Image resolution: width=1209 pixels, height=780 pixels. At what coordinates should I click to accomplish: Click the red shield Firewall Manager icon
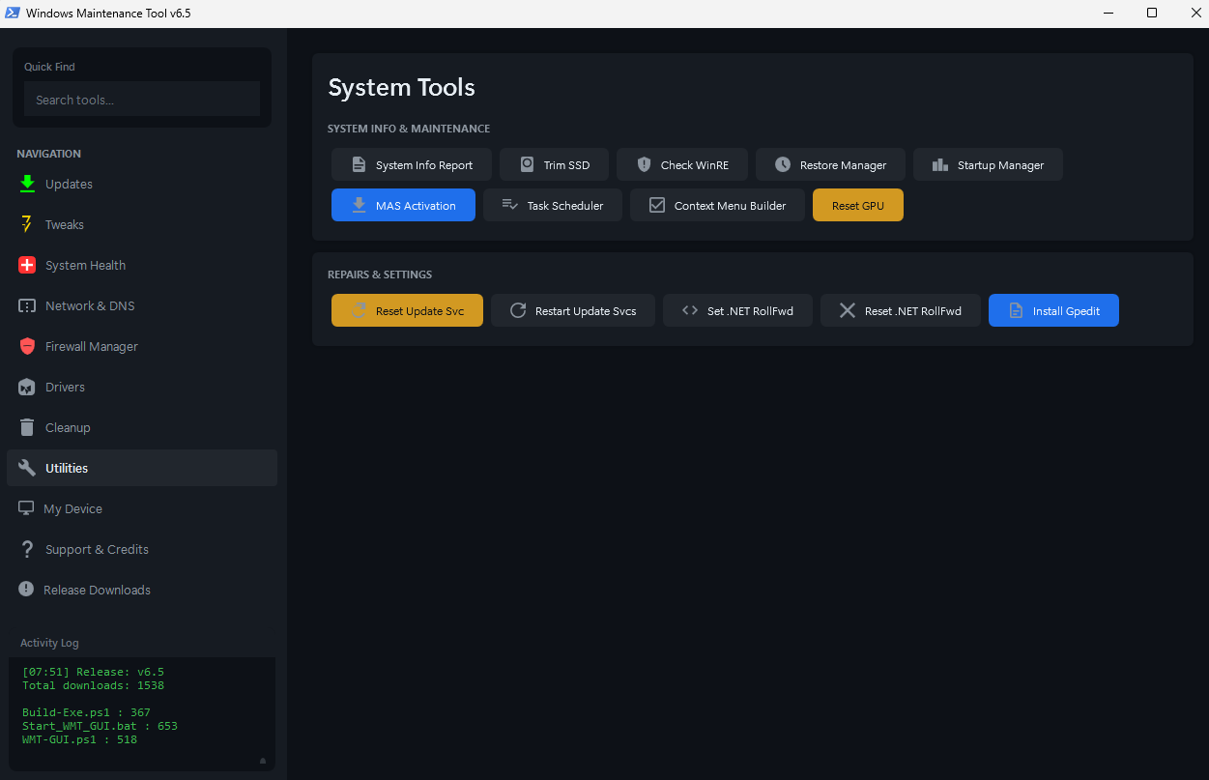[27, 346]
